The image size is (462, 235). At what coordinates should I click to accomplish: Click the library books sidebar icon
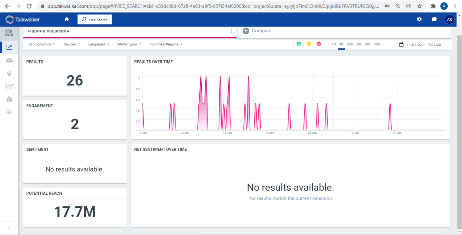[9, 33]
